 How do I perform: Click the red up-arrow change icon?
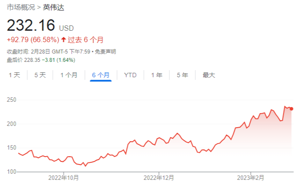[x=64, y=39]
